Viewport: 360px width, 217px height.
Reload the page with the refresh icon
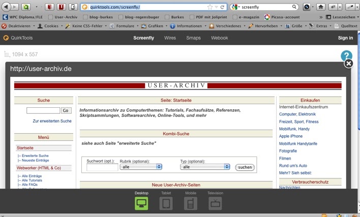(222, 7)
